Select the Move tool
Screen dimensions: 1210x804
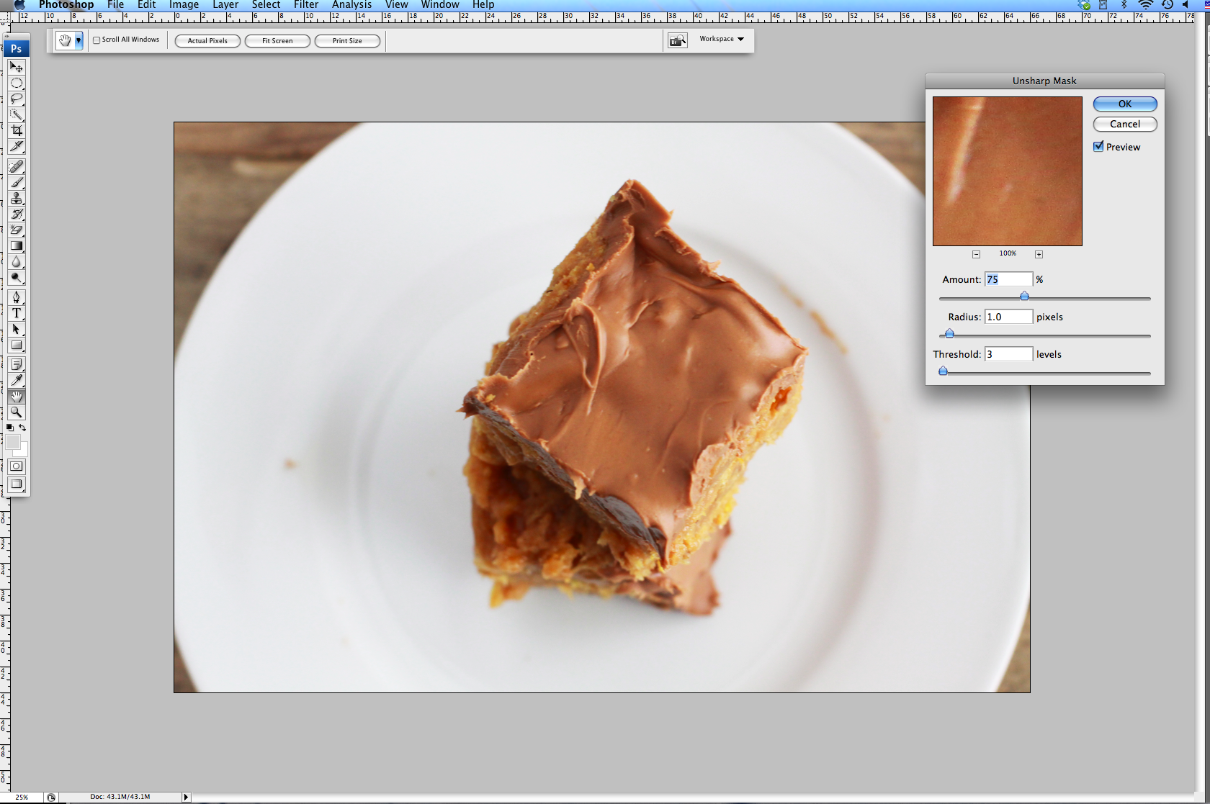17,67
